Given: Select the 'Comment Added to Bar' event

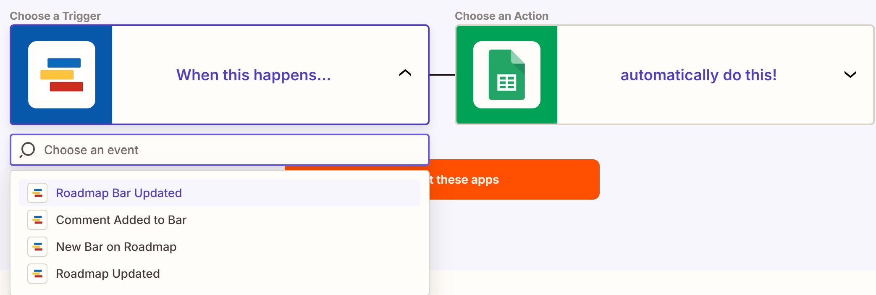Looking at the screenshot, I should coord(220,220).
